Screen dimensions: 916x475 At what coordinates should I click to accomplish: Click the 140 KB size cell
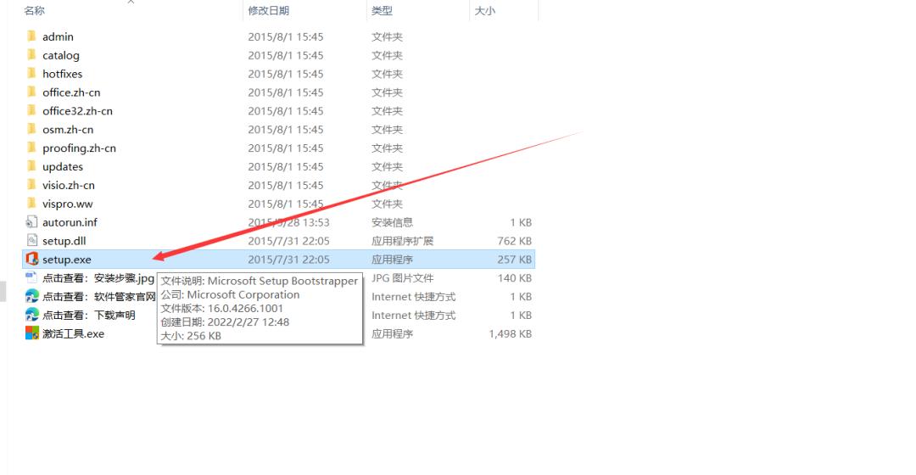coord(514,278)
